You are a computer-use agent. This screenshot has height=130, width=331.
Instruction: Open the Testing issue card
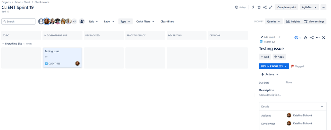click(63, 58)
